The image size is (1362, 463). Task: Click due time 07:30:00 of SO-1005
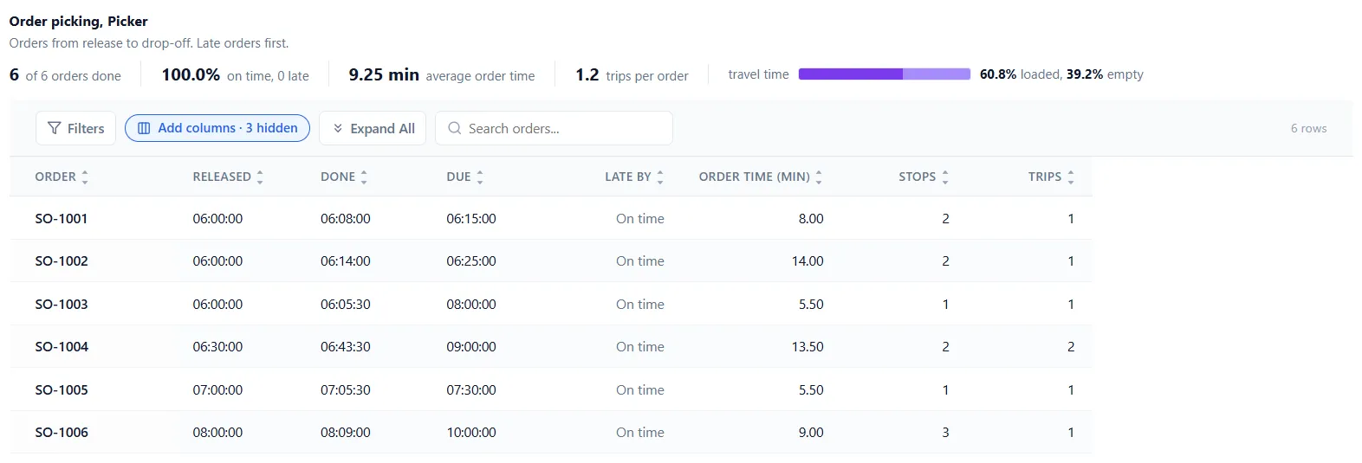coord(471,389)
